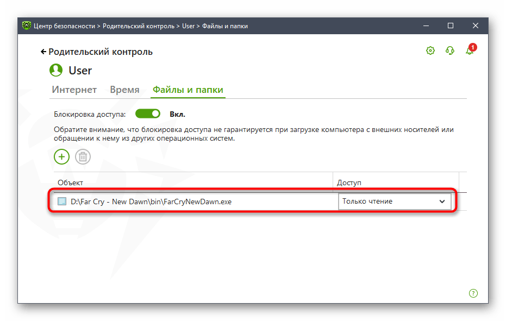Viewport: 506px width, 321px height.
Task: Open settings with the gear icon
Action: point(430,51)
